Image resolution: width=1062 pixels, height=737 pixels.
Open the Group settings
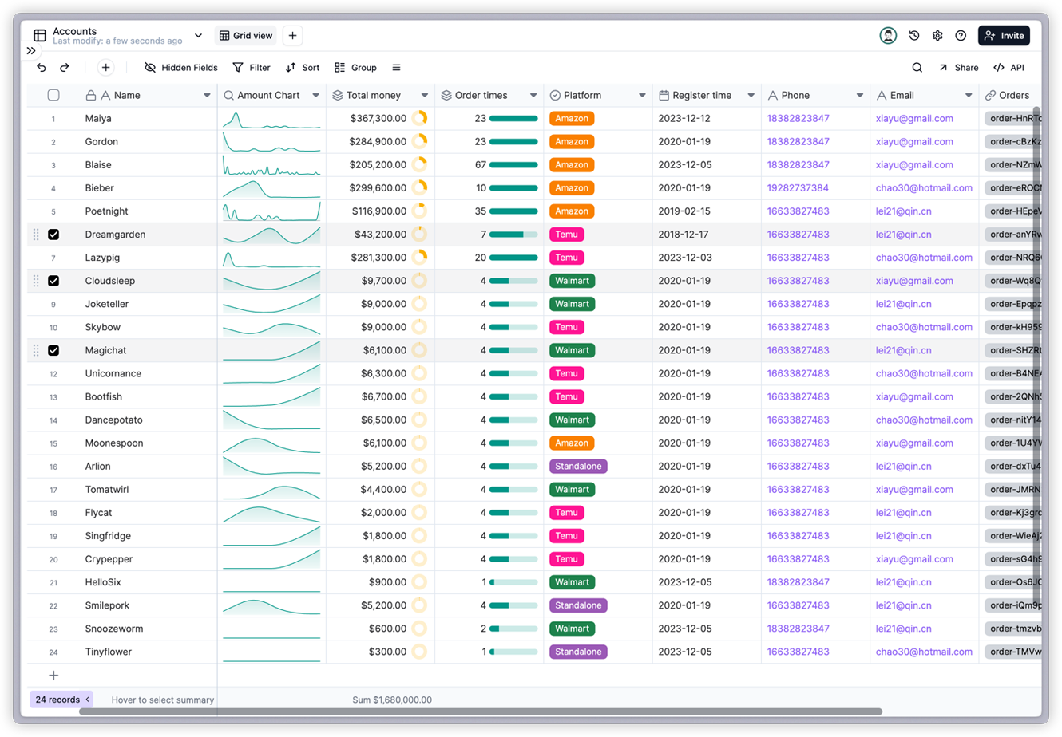(x=355, y=68)
